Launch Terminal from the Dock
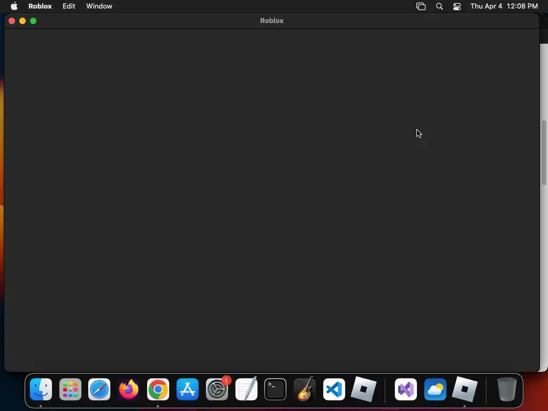 [x=276, y=389]
